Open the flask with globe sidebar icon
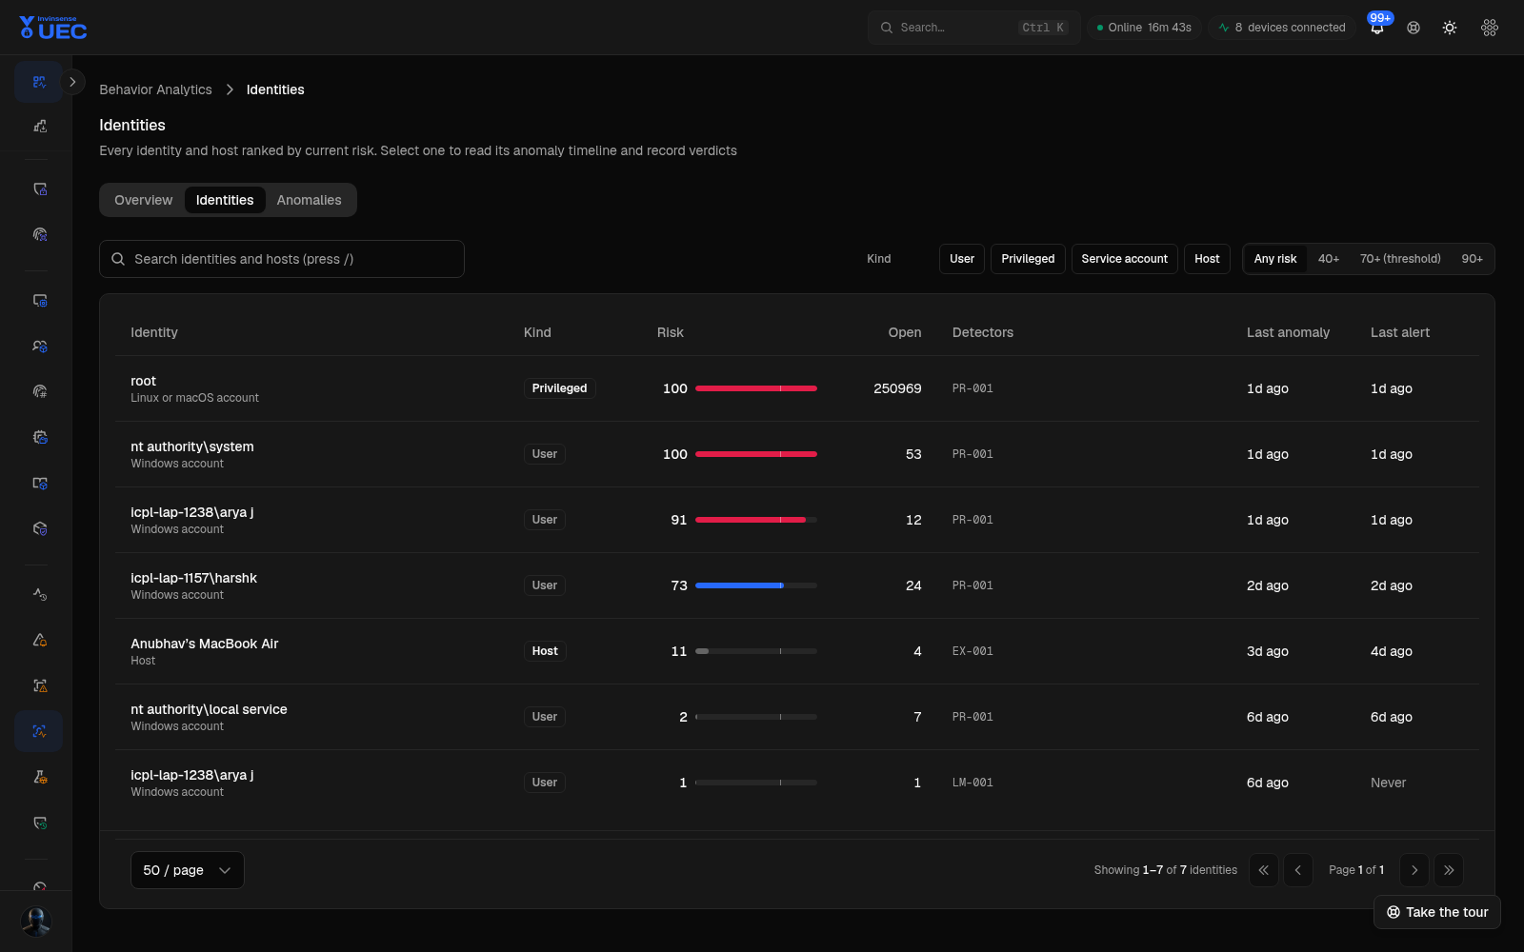The image size is (1524, 952). click(39, 777)
